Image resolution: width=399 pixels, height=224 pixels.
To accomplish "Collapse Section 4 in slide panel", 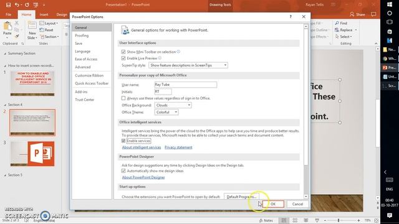I will click(x=5, y=105).
